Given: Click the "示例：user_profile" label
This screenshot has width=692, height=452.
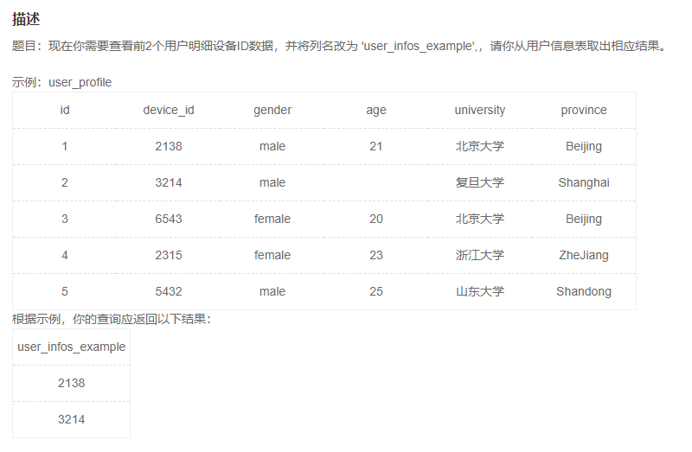Looking at the screenshot, I should click(x=61, y=82).
